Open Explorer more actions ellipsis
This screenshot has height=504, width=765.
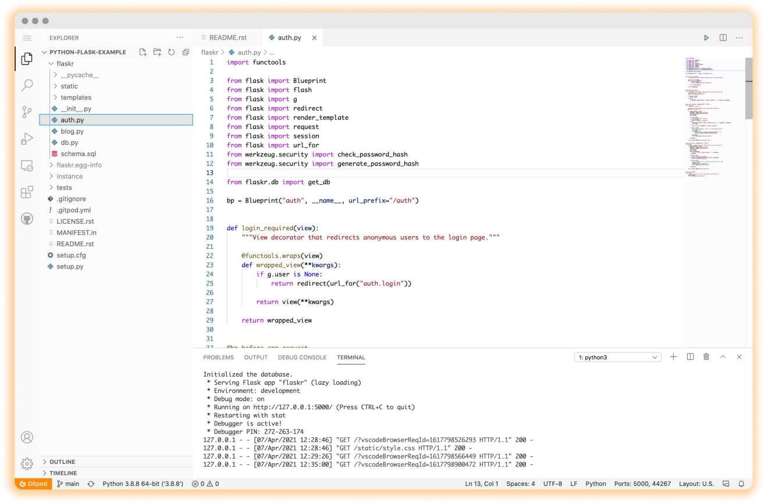(x=180, y=38)
